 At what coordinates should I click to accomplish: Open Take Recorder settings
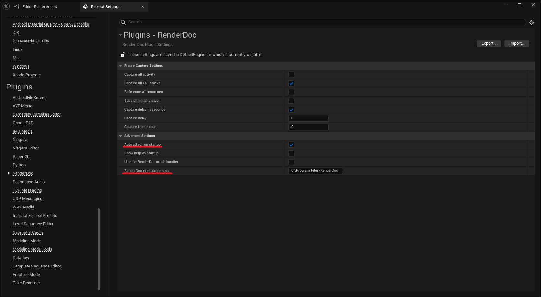tap(26, 283)
